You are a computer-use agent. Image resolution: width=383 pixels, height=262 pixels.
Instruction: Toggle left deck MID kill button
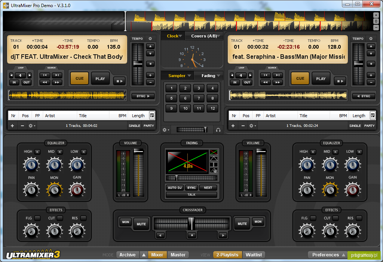click(60, 152)
